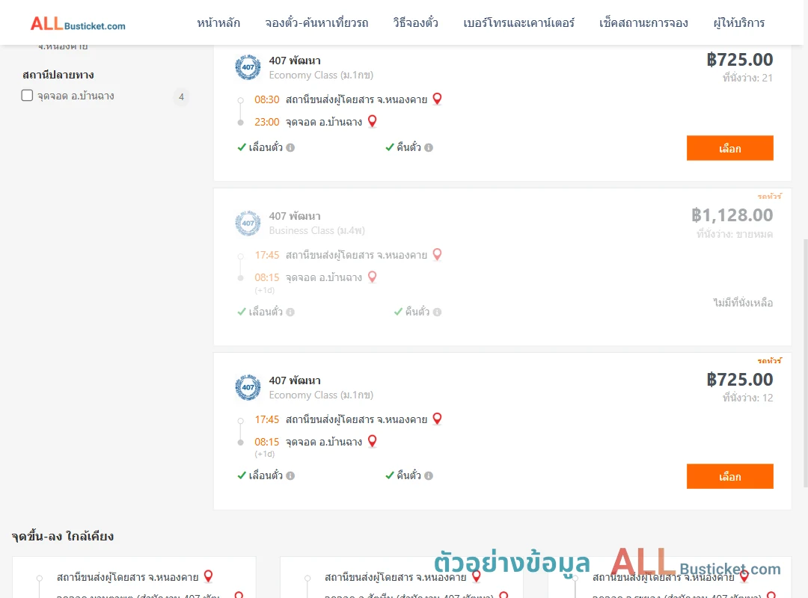Click map pin beside 08:15 arrival, 12-seat Economy trip
Image resolution: width=808 pixels, height=598 pixels.
[372, 442]
